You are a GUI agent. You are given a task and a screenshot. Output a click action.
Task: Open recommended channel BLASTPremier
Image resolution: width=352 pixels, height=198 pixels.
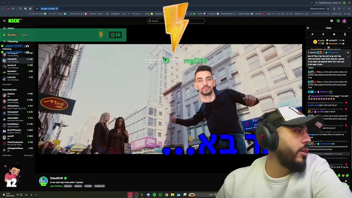click(x=18, y=131)
